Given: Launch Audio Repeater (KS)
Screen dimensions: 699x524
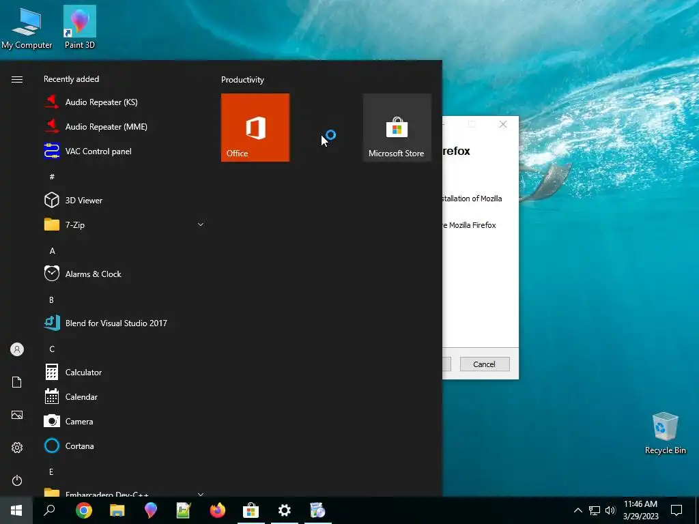Looking at the screenshot, I should 124,102.
